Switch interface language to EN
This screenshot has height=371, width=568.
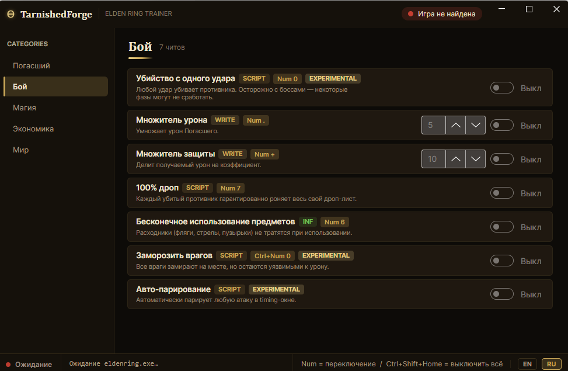pyautogui.click(x=528, y=364)
